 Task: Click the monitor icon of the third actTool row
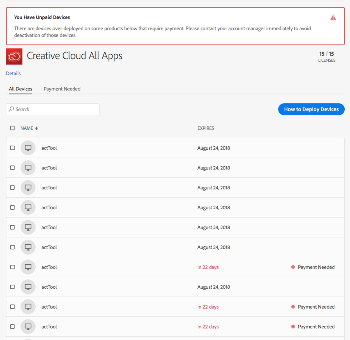pyautogui.click(x=28, y=188)
